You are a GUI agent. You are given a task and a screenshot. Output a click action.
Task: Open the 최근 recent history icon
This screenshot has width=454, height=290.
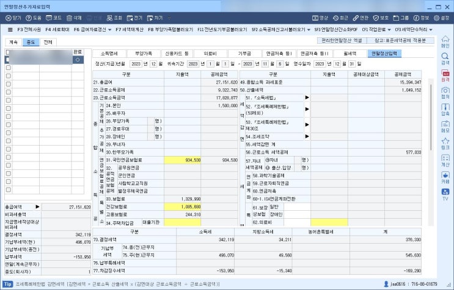(340, 18)
